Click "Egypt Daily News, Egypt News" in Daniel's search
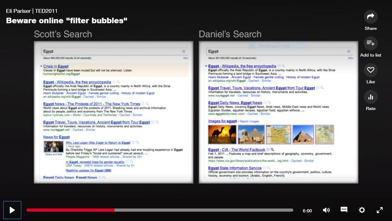This screenshot has width=392, height=221. coord(235,103)
